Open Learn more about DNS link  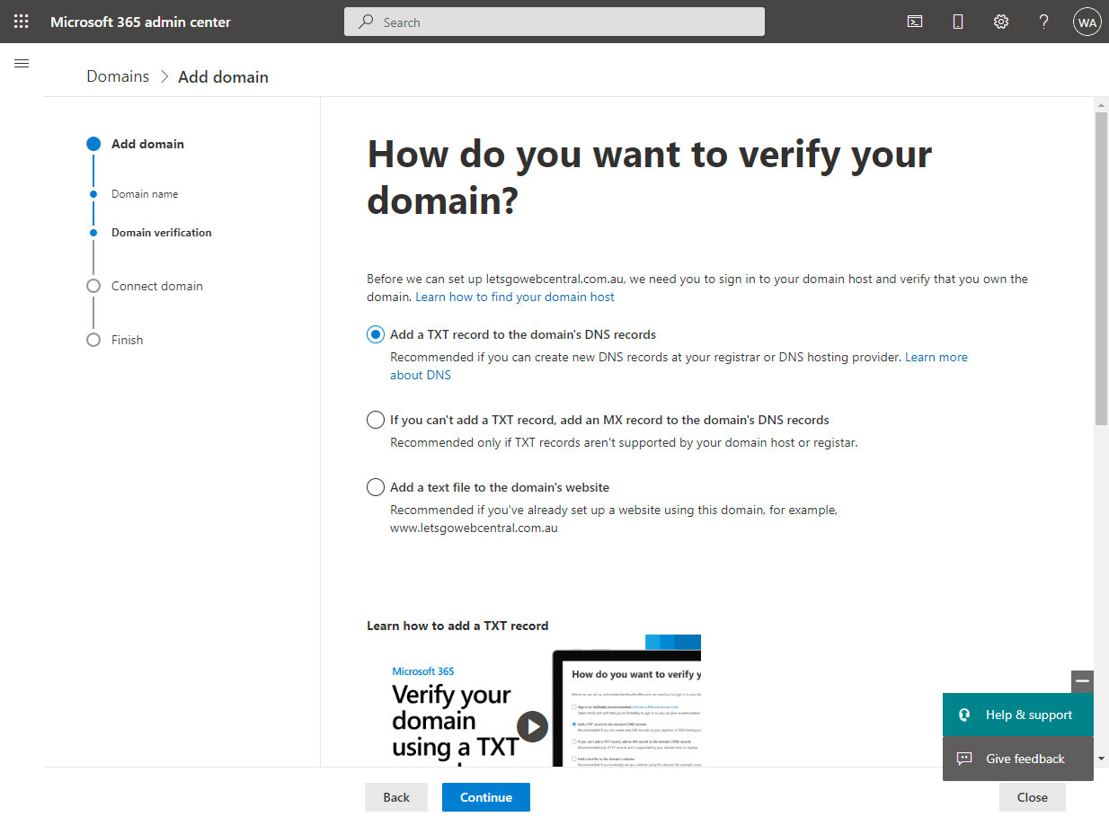679,366
